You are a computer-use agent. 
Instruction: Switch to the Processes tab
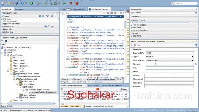[x=19, y=9]
